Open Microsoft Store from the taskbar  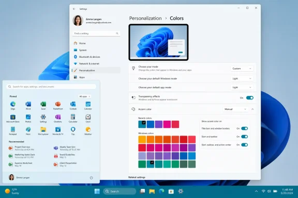click(x=171, y=191)
